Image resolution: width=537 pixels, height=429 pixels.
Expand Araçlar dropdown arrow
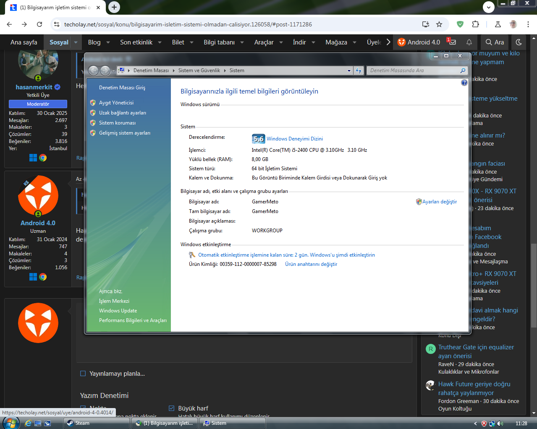coord(281,42)
